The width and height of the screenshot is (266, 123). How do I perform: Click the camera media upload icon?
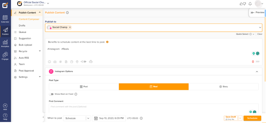(55, 62)
